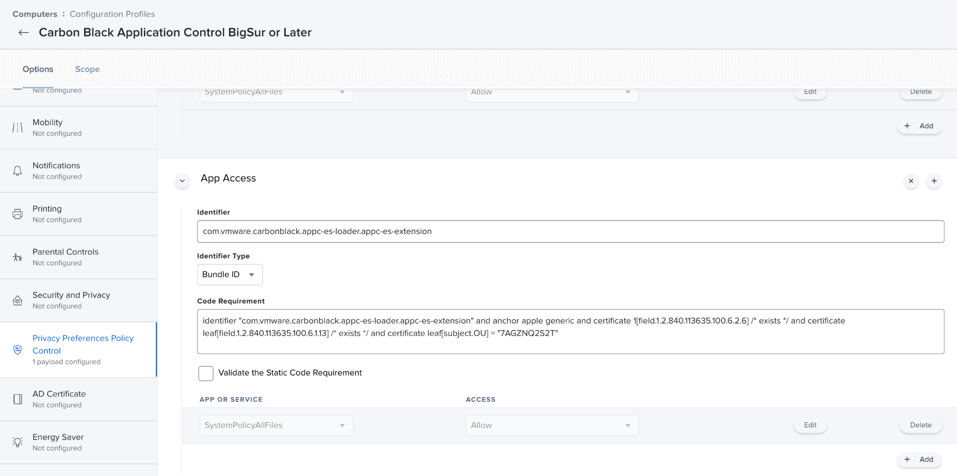
Task: Select Mobility in the payload sidebar
Action: [79, 128]
